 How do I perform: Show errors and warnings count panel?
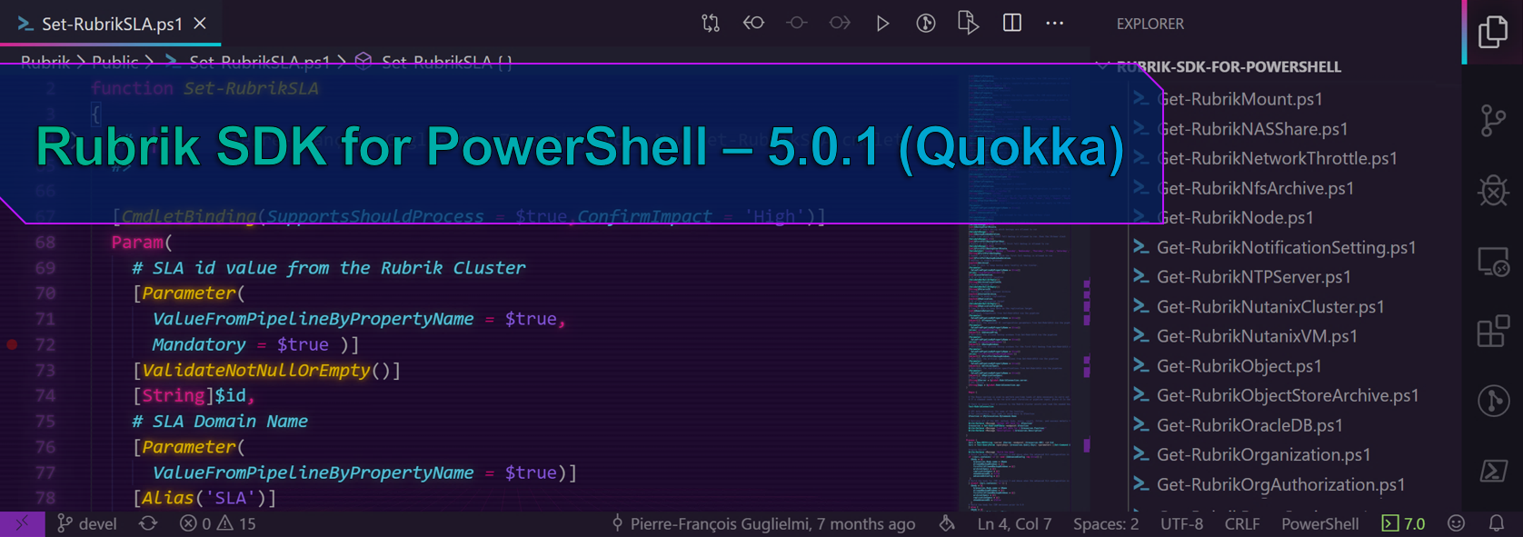coord(218,523)
